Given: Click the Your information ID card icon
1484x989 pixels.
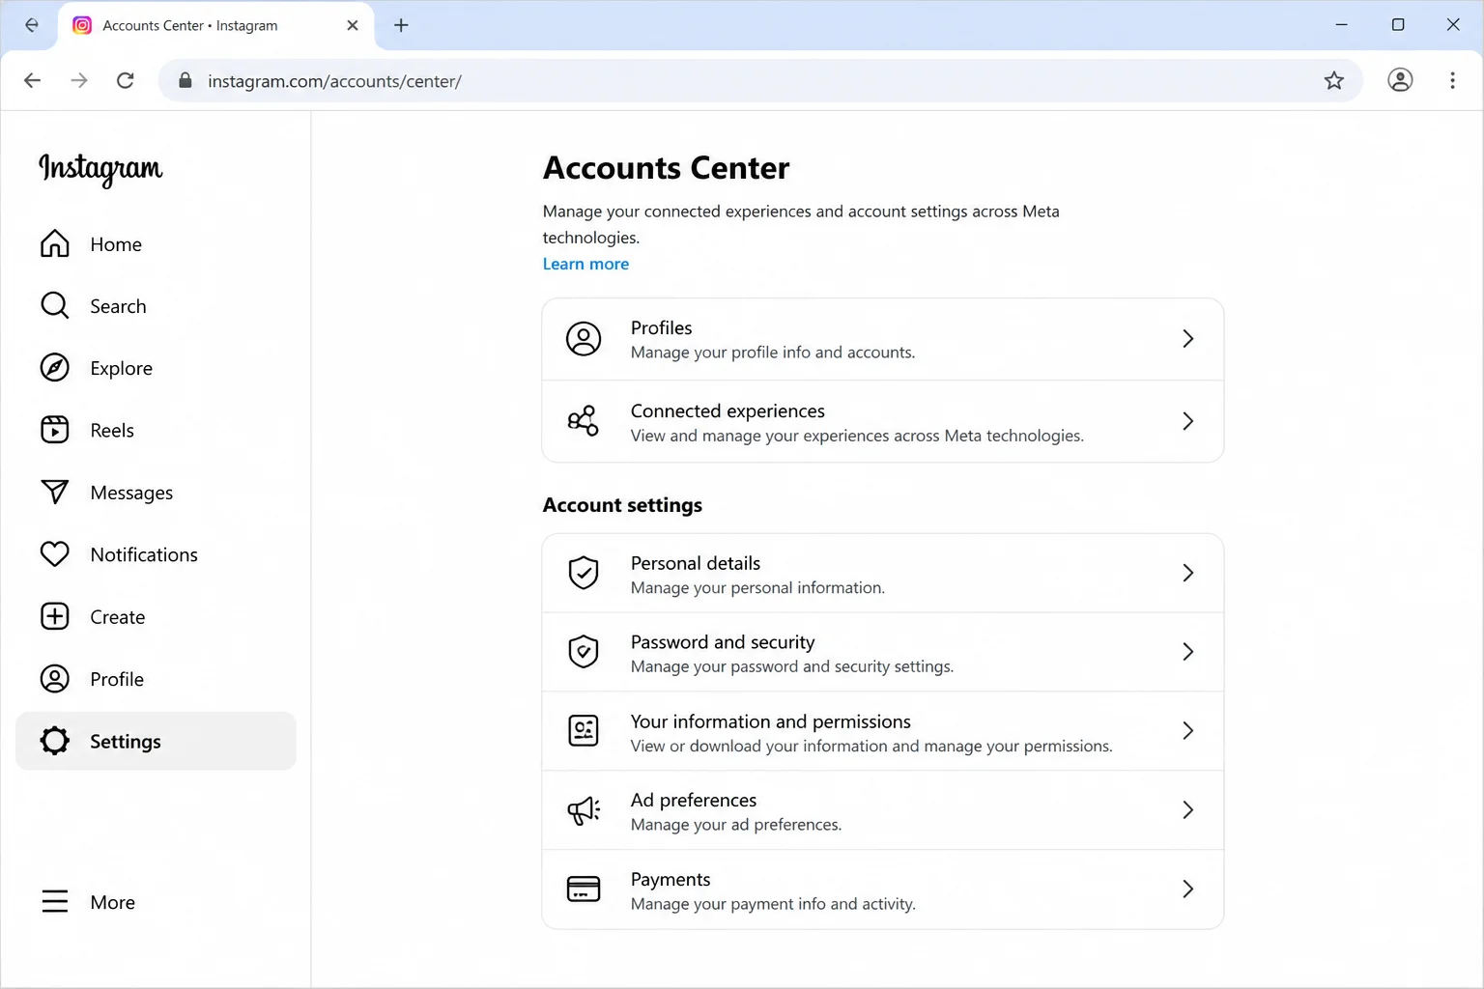Looking at the screenshot, I should tap(584, 731).
